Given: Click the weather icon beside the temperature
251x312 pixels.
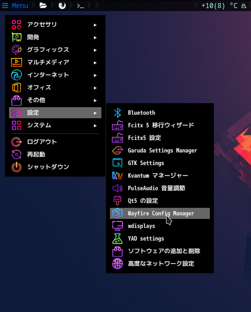Looking at the screenshot, I should [244, 6].
